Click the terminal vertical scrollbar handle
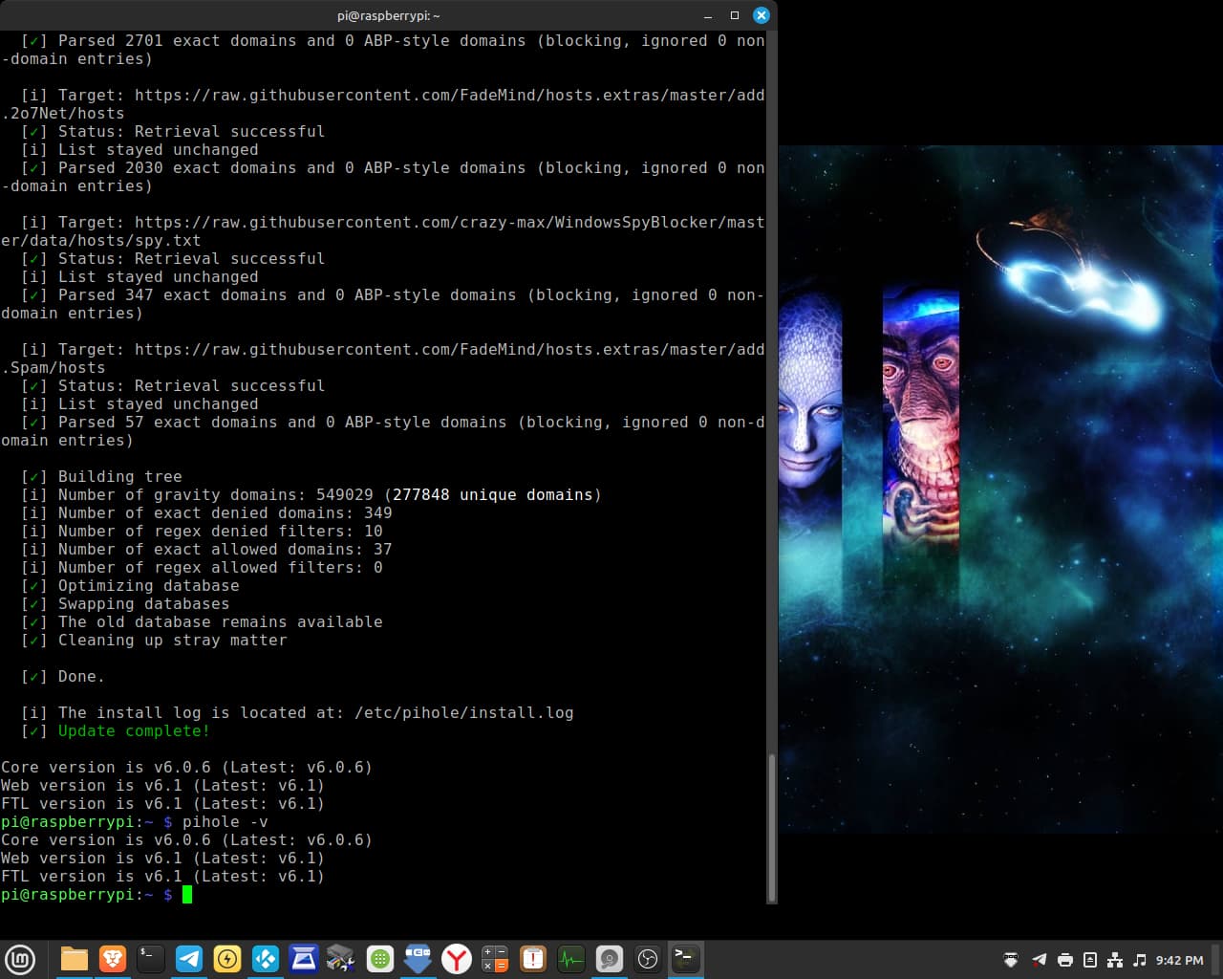The width and height of the screenshot is (1223, 979). pyautogui.click(x=772, y=827)
